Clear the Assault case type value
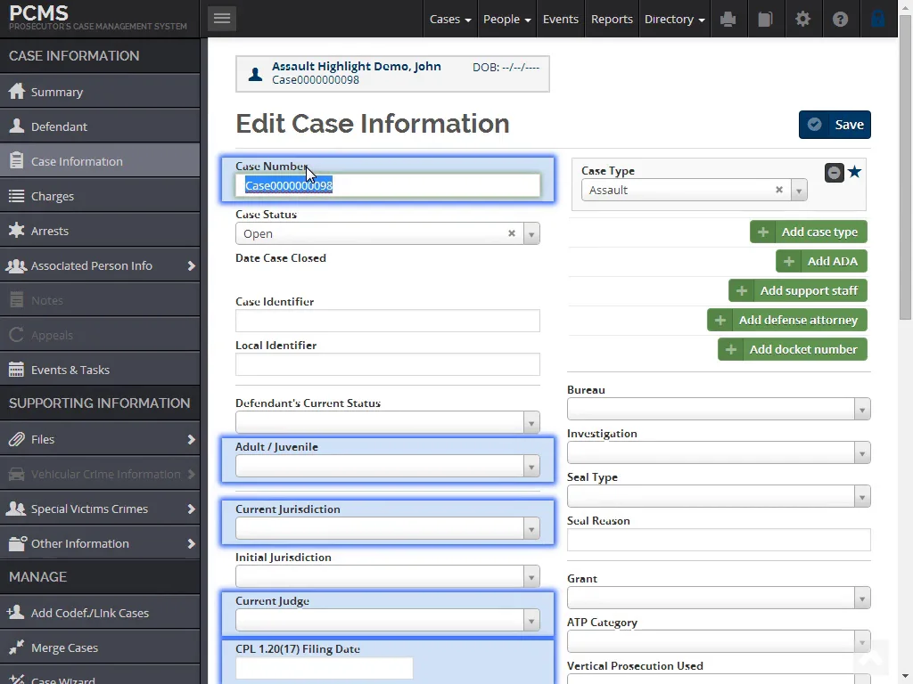 pos(778,190)
